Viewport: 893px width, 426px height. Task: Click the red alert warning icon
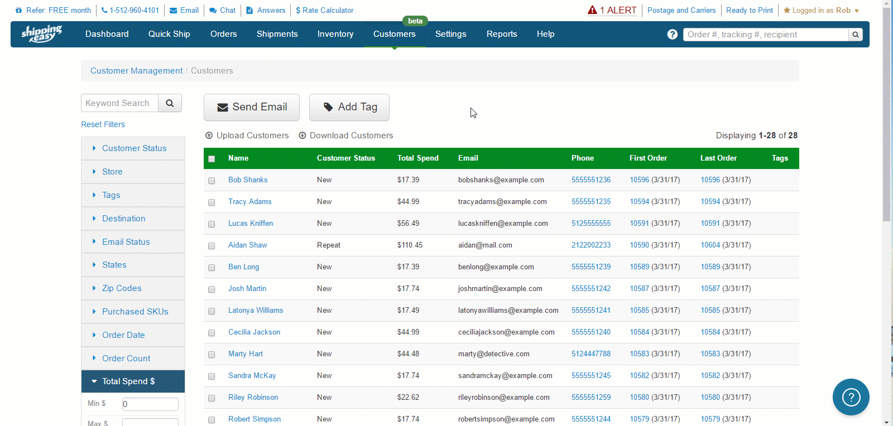592,10
